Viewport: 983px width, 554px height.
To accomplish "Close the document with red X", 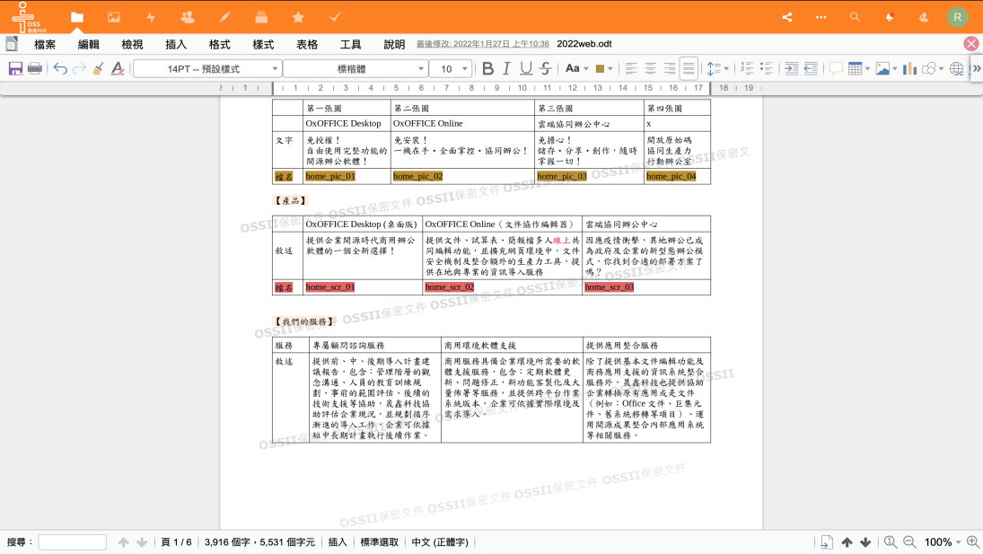I will (x=971, y=43).
